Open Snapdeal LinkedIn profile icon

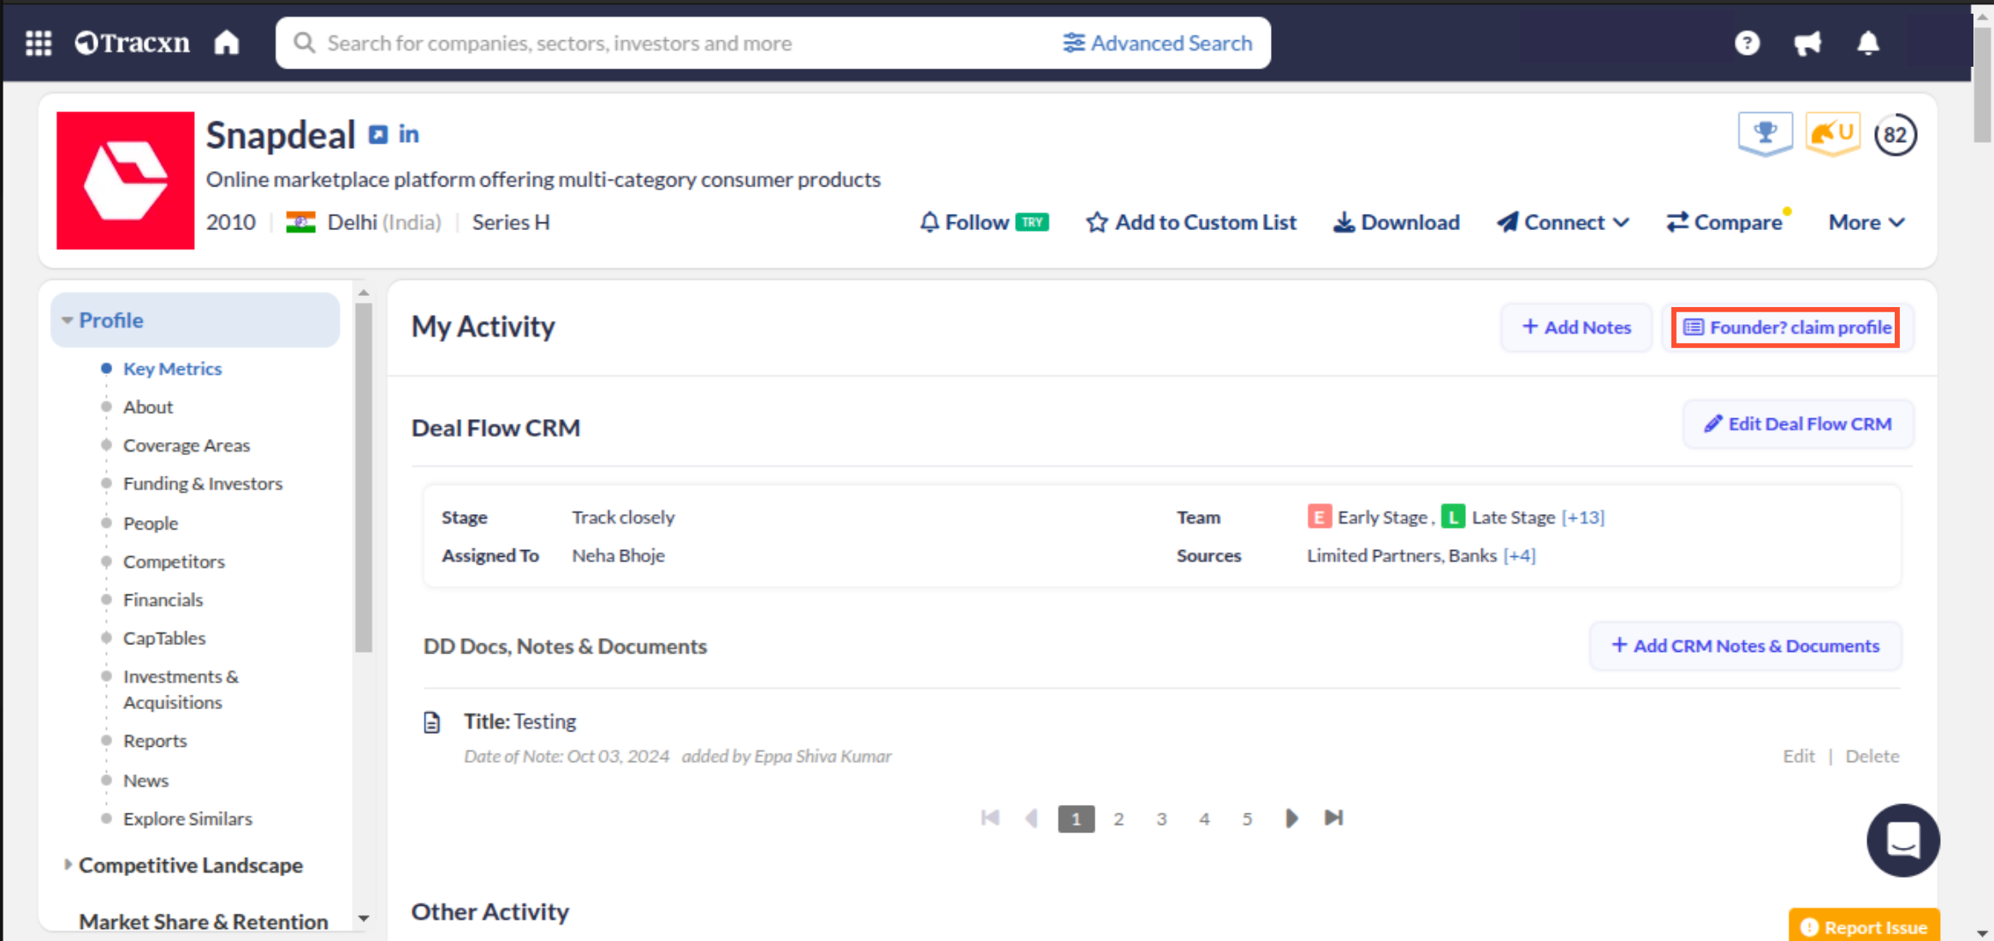(409, 134)
